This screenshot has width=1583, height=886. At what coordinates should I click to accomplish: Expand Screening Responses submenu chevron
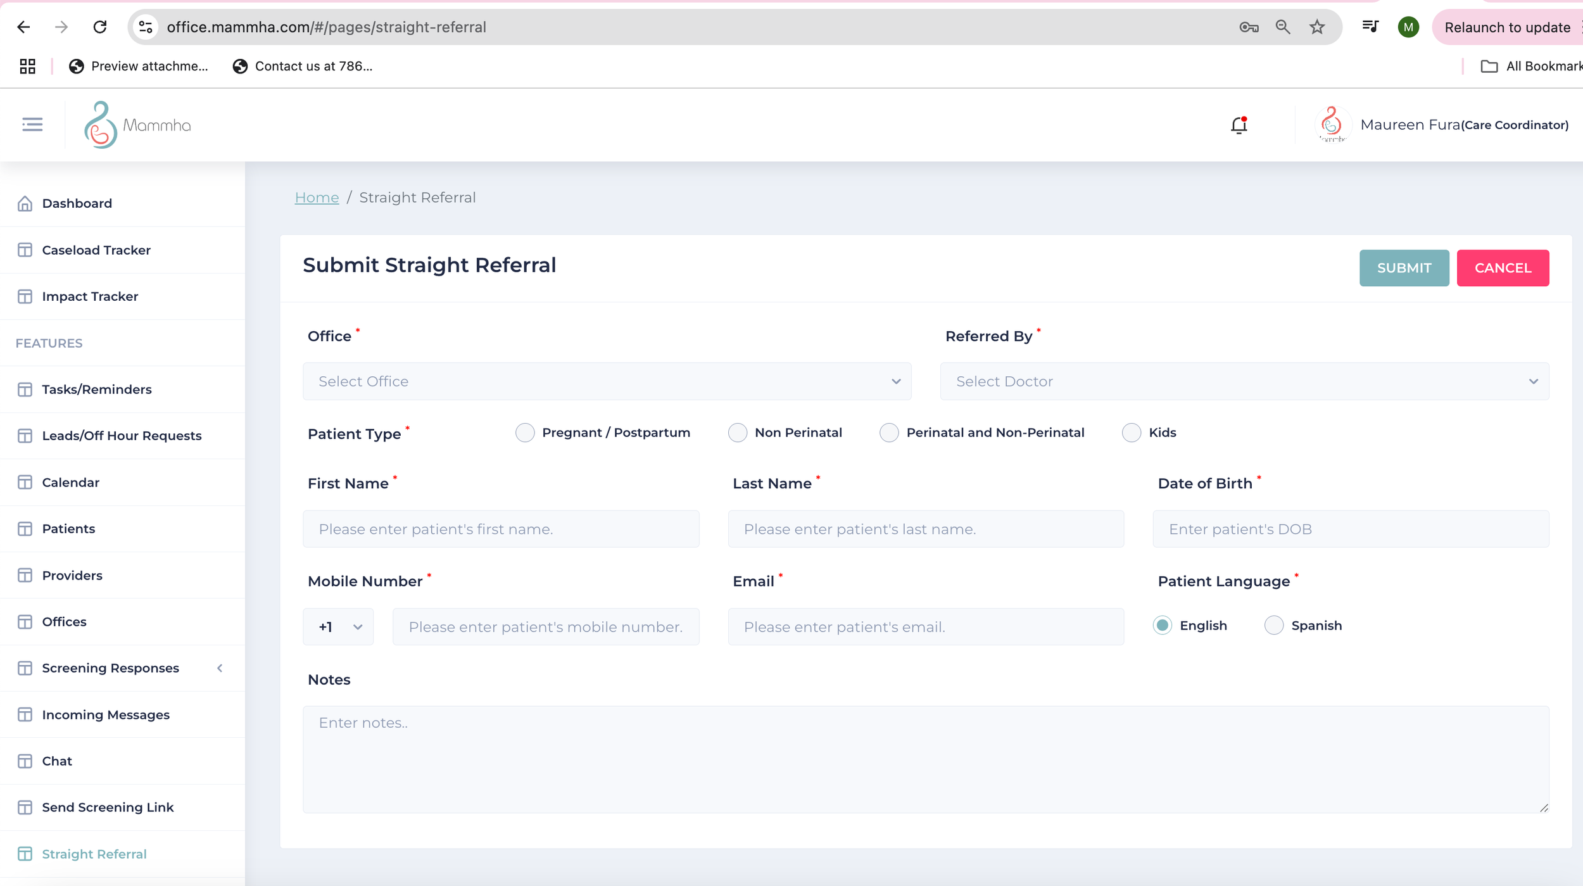pyautogui.click(x=220, y=668)
